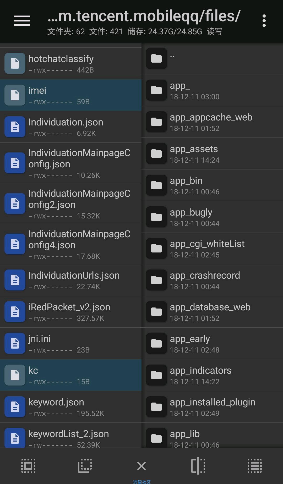Viewport: 283px width, 484px height.
Task: Open the app_early folder name
Action: (190, 339)
